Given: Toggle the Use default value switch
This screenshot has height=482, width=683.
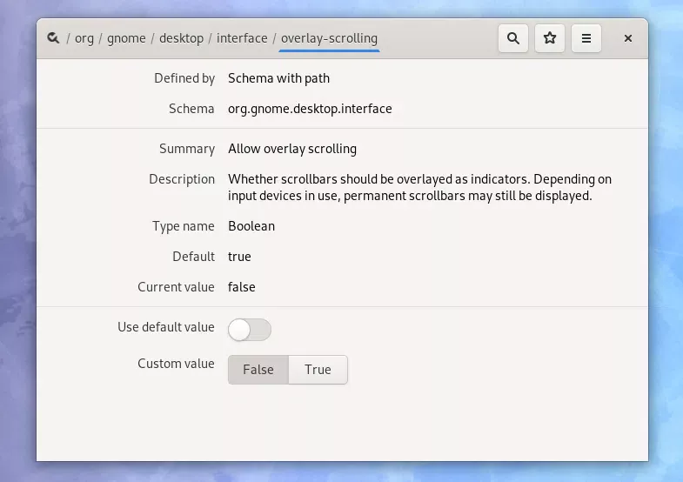Looking at the screenshot, I should coord(250,330).
